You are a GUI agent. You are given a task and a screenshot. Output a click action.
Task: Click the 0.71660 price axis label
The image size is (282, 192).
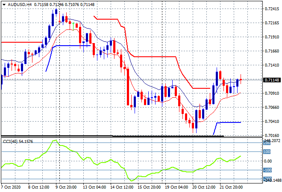[x=272, y=51]
